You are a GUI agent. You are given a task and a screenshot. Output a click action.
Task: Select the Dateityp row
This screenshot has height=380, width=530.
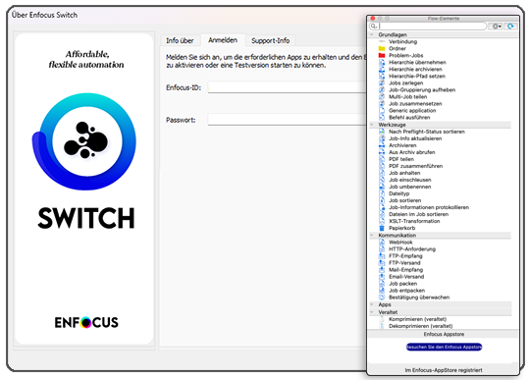[x=440, y=193]
